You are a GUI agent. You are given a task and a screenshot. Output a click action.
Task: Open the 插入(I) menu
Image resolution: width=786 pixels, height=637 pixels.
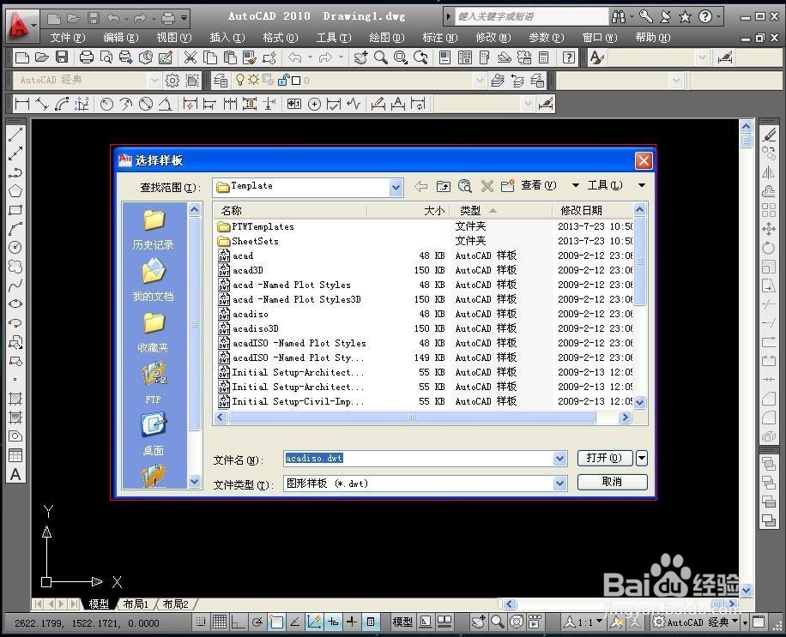[x=227, y=38]
